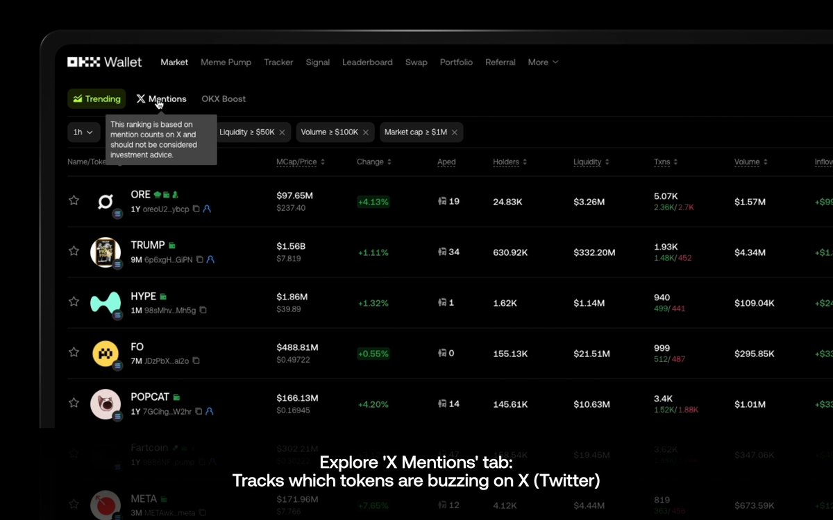Viewport: 833px width, 520px height.
Task: Click the HYPE token name
Action: coord(144,296)
